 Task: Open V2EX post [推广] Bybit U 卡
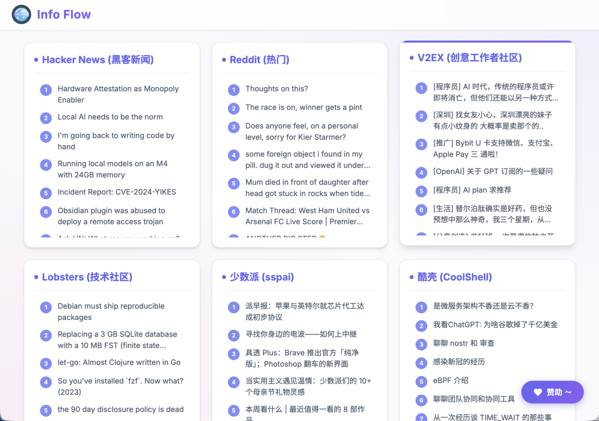pyautogui.click(x=494, y=149)
